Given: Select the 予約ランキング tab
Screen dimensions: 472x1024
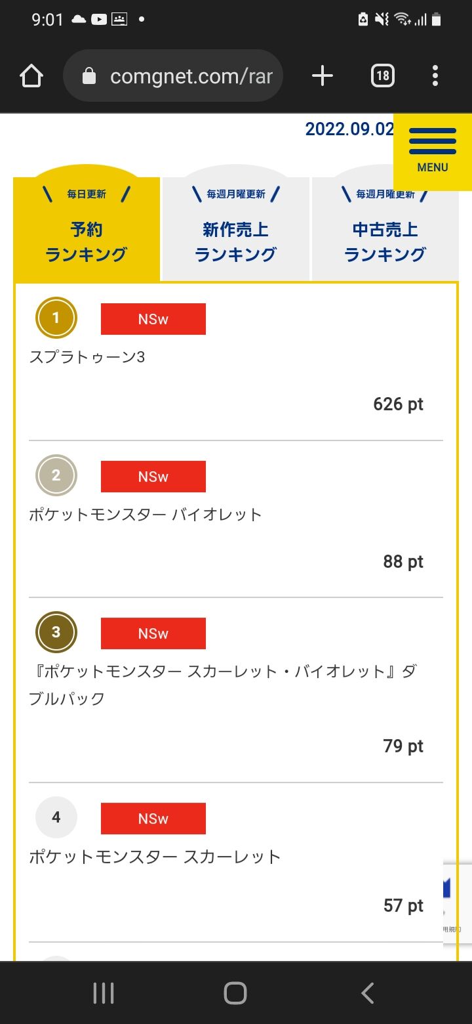Looking at the screenshot, I should pyautogui.click(x=87, y=230).
